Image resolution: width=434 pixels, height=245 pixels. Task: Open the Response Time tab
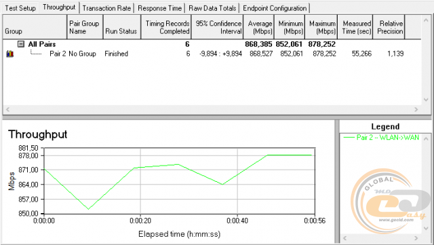pos(160,8)
